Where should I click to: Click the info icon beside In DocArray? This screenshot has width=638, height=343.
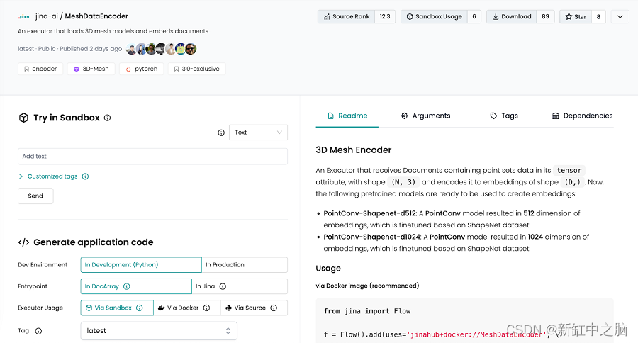126,286
